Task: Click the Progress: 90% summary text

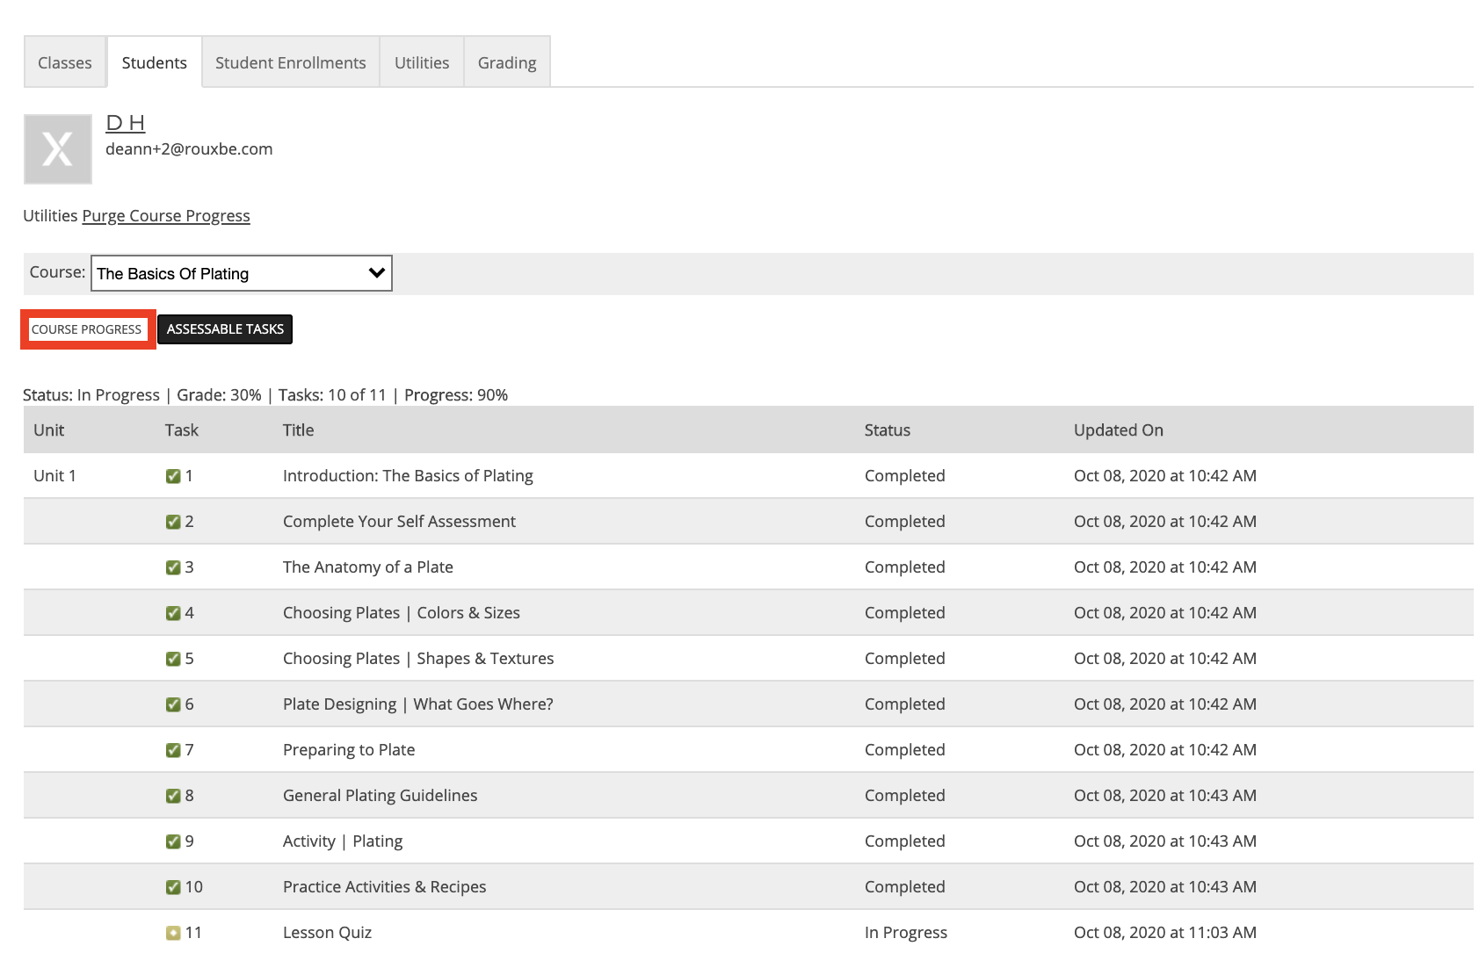Action: point(456,395)
